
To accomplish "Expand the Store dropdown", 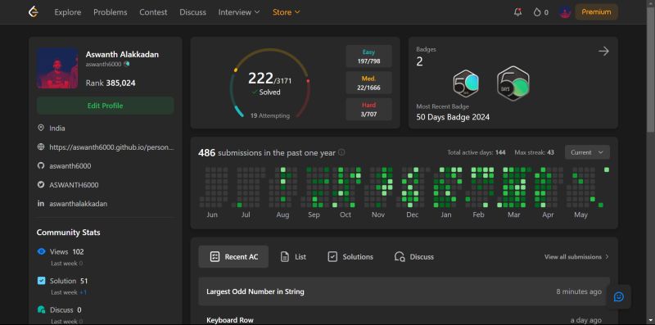I will 286,12.
